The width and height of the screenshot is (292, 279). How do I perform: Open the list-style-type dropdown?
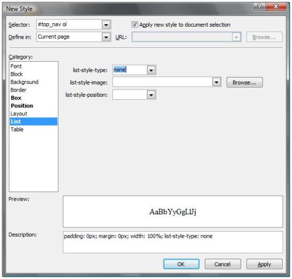(x=151, y=70)
